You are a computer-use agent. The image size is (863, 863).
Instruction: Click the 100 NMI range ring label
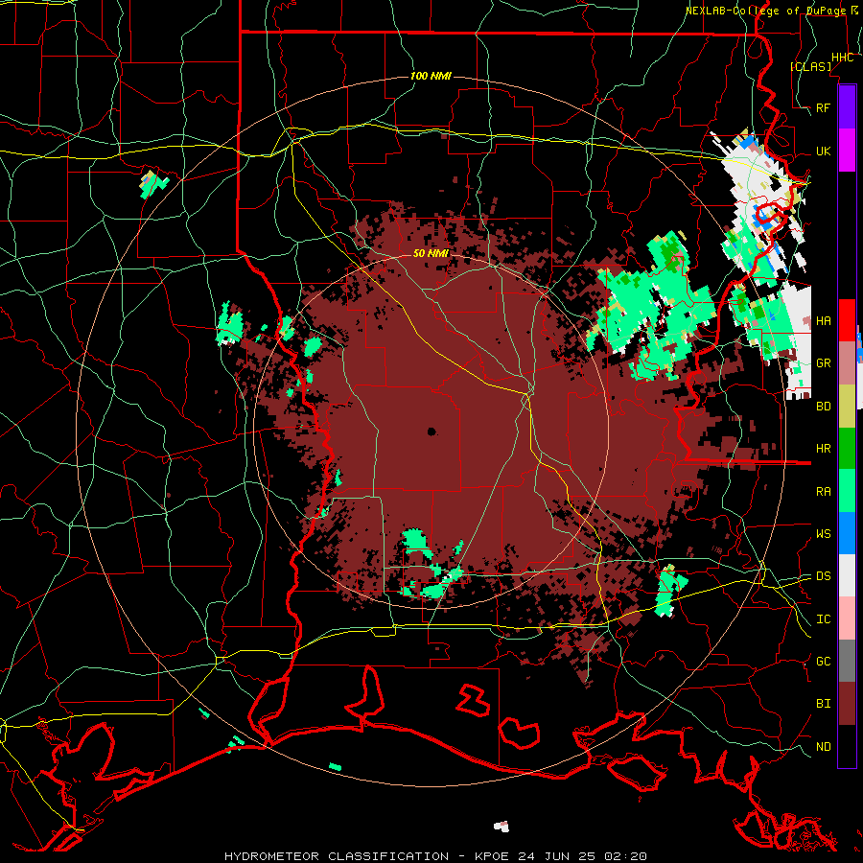click(x=431, y=76)
